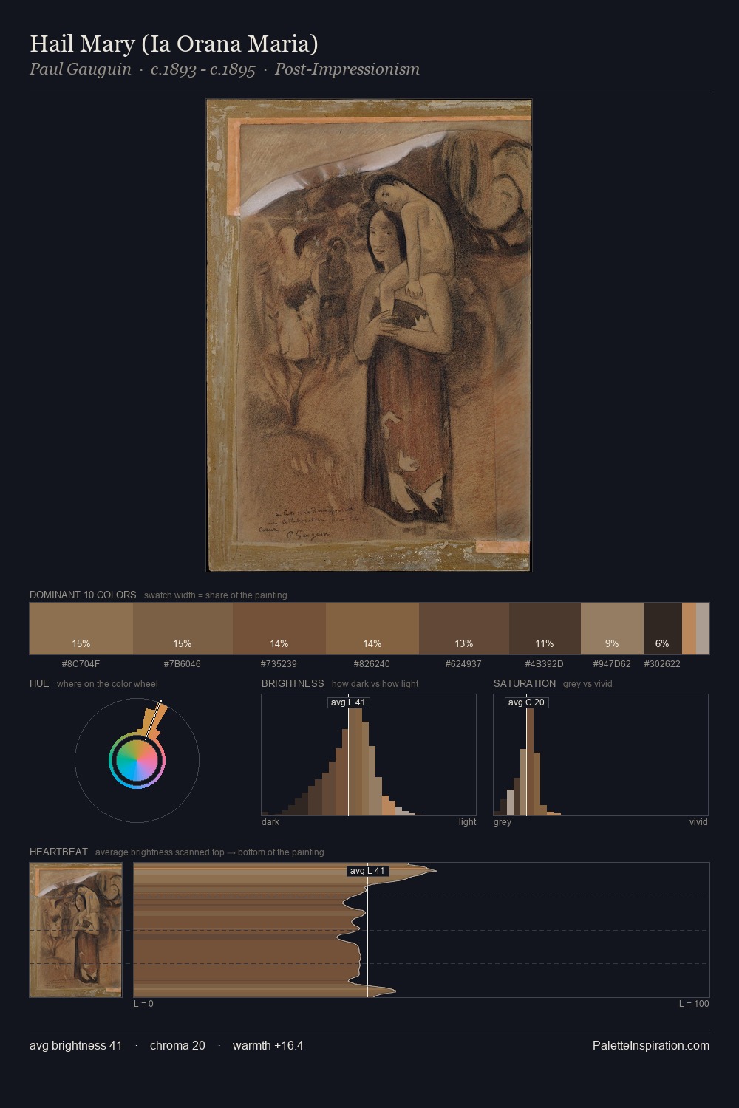The height and width of the screenshot is (1108, 739).
Task: Select the #7B6046 color swatch
Action: click(x=183, y=629)
